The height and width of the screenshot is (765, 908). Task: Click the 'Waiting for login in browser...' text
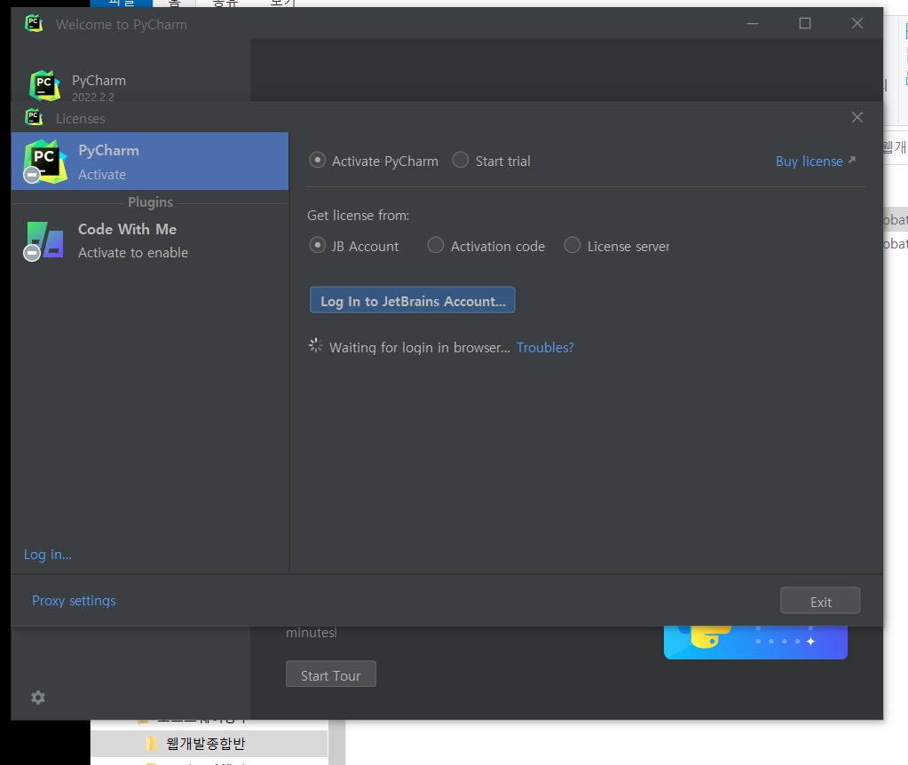tap(419, 348)
